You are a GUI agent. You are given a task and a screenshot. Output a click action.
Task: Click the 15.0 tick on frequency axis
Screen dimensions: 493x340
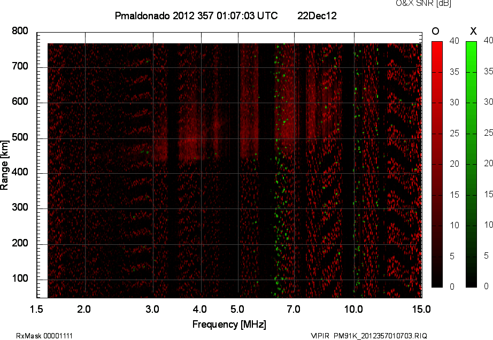click(421, 309)
